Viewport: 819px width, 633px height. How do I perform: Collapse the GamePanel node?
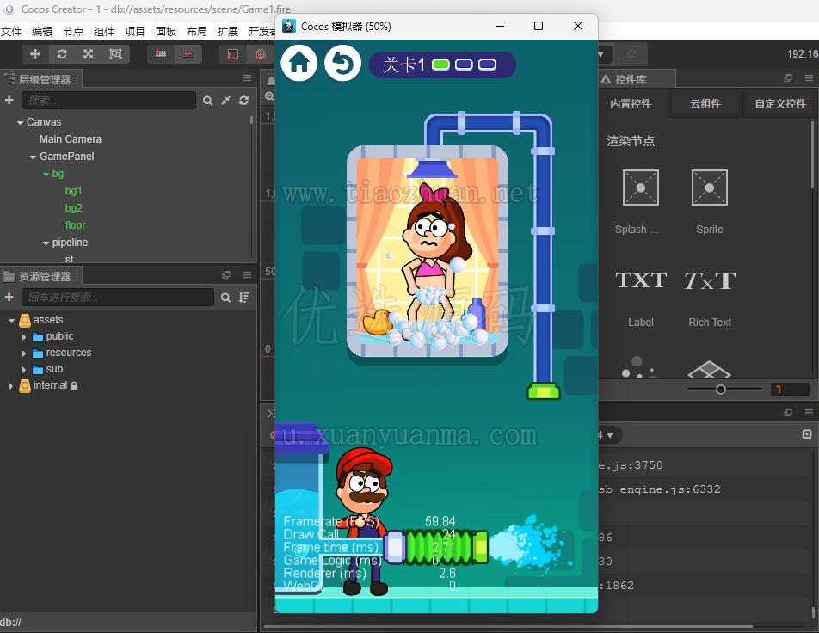[33, 157]
